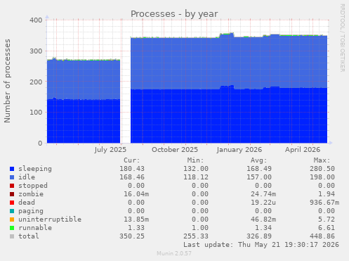Click the 'Cur:' column header
This screenshot has height=261, width=349.
click(x=132, y=160)
